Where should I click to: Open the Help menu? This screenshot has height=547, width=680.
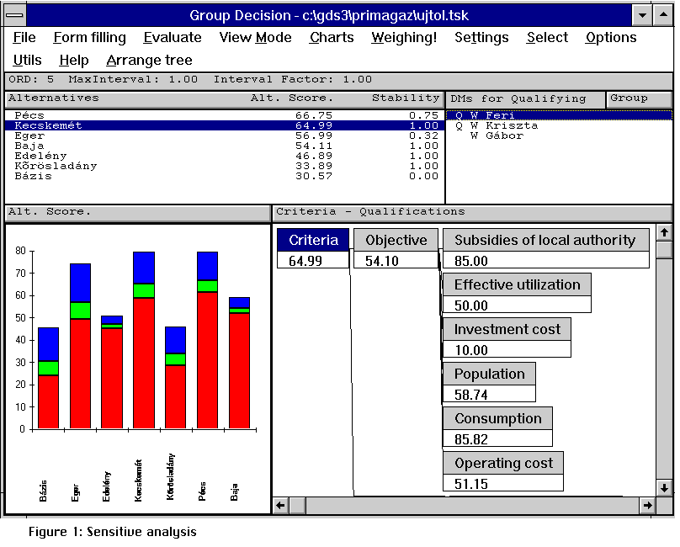coord(74,61)
